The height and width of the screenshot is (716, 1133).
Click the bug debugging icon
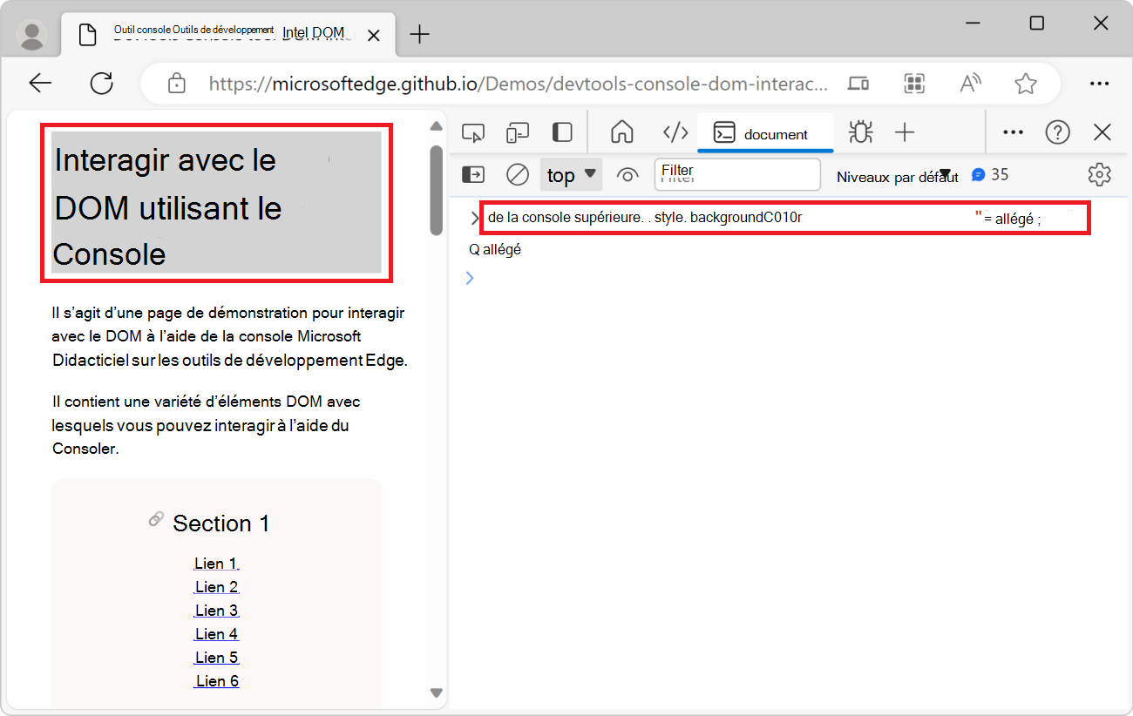click(860, 132)
